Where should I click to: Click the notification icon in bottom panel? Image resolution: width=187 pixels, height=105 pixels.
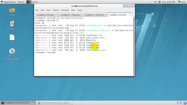[185, 103]
